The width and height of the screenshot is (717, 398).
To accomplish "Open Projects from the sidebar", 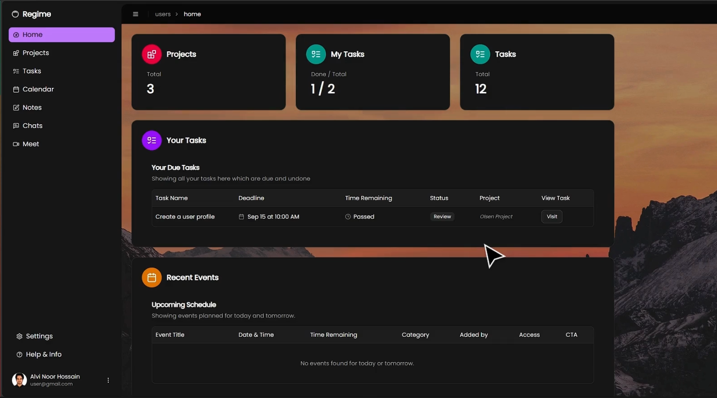I will [62, 53].
